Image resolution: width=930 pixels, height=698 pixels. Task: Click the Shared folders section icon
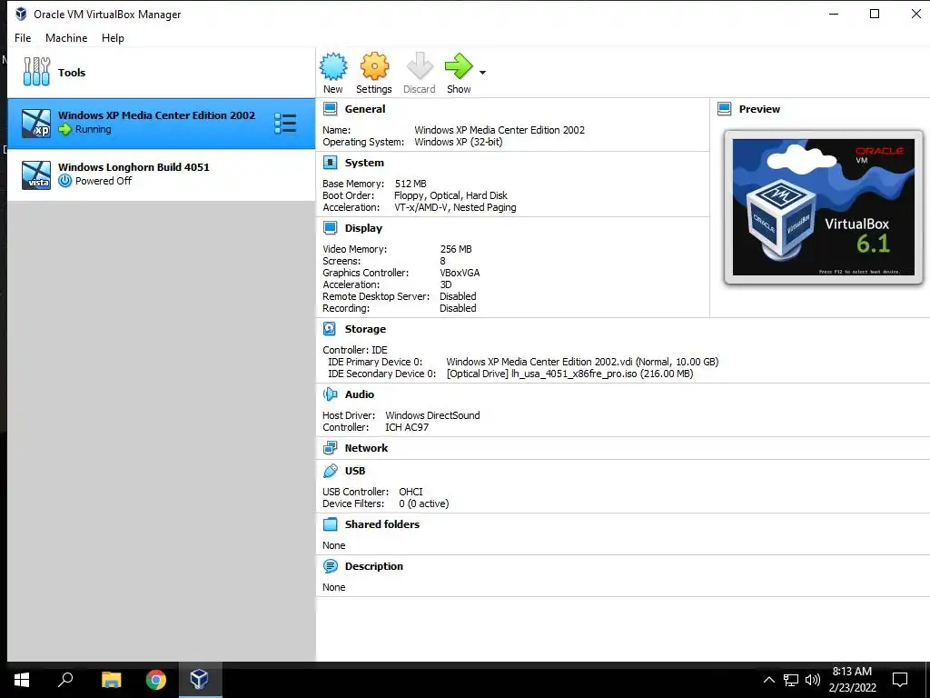[330, 524]
